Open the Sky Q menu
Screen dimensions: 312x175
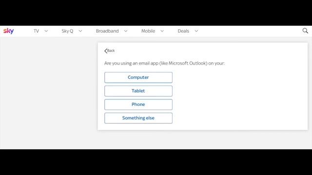67,31
